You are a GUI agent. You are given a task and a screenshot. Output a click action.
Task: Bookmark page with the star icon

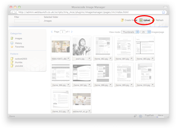[x=163, y=12]
